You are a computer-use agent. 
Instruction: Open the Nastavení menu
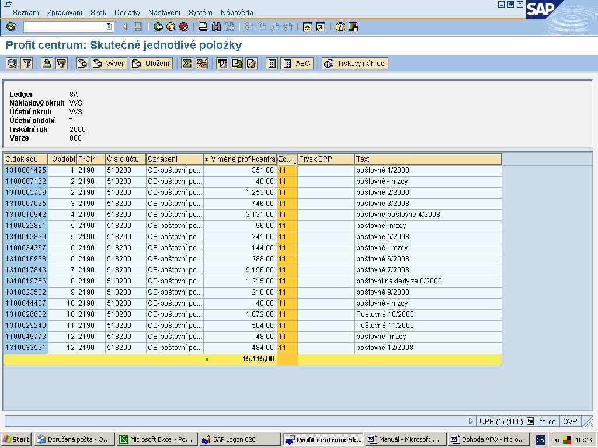click(x=164, y=13)
